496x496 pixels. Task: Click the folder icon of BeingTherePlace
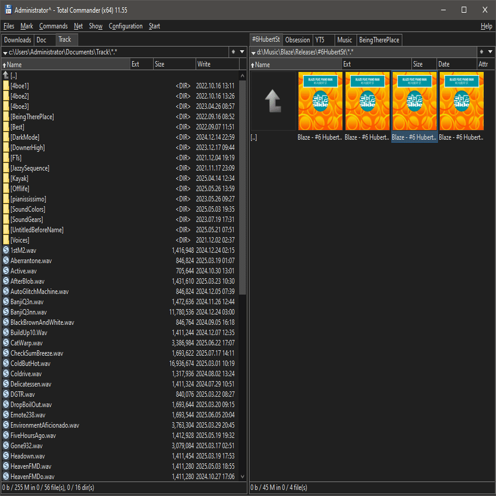coord(5,117)
